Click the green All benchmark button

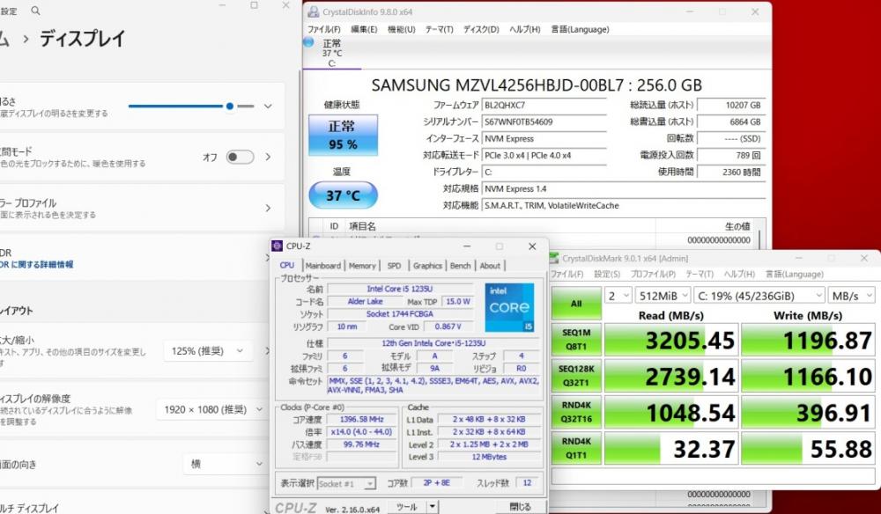[x=576, y=303]
